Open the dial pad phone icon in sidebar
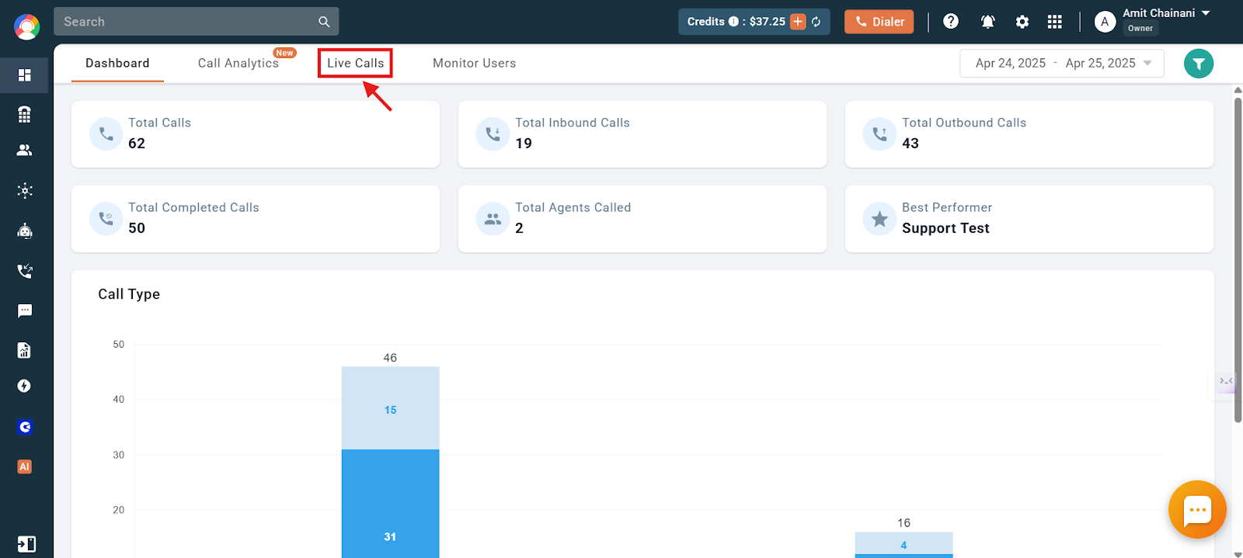Viewport: 1243px width, 558px height. tap(25, 114)
